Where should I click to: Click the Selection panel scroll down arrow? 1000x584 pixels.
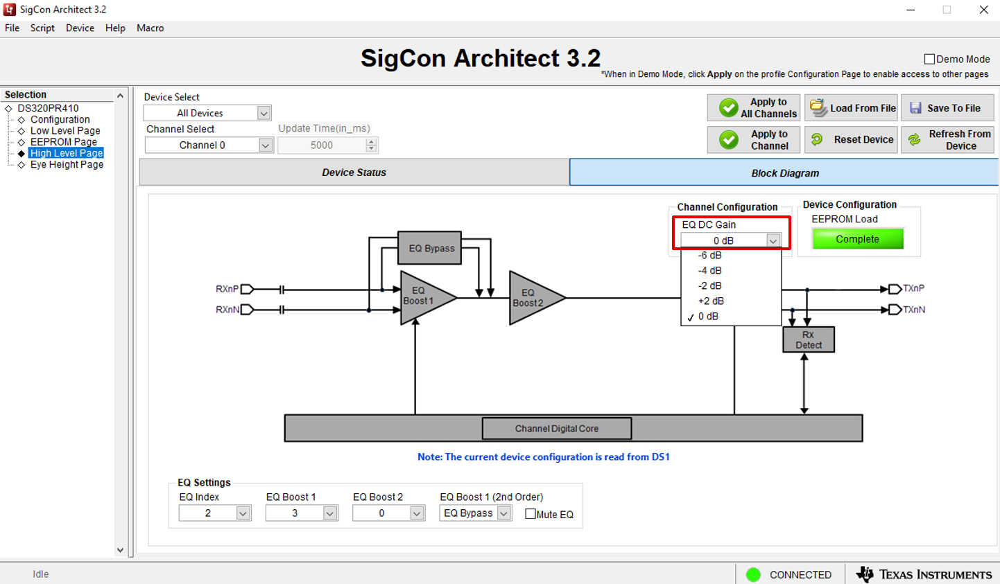coord(120,550)
